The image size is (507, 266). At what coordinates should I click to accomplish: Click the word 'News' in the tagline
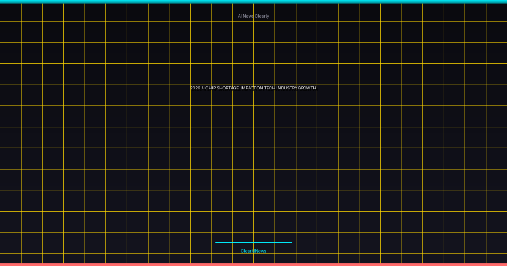[248, 16]
